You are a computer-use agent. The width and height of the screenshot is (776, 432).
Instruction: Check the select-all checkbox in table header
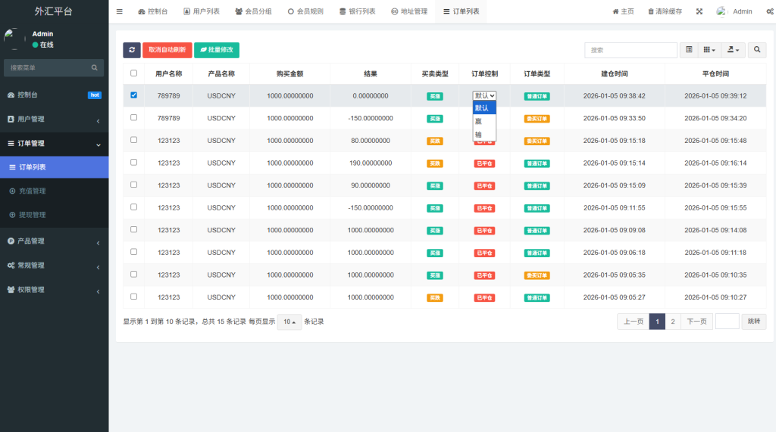coord(134,73)
